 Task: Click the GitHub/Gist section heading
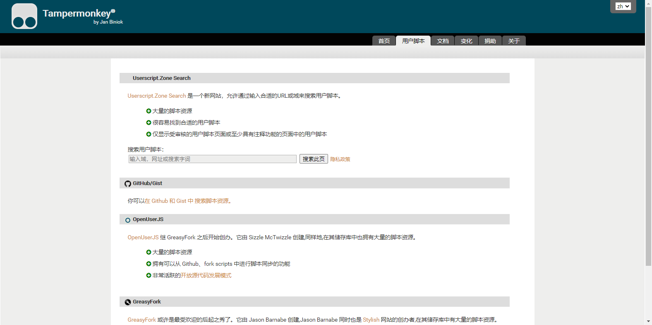(147, 183)
